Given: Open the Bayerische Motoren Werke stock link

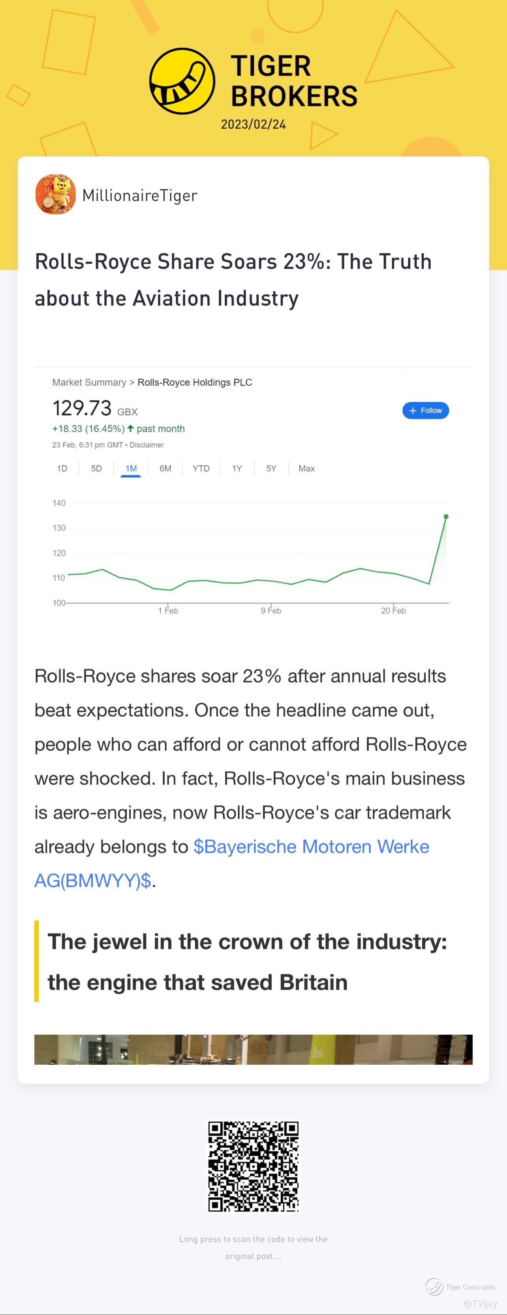Looking at the screenshot, I should pos(311,847).
